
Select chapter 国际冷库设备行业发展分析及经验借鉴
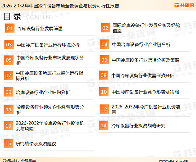tap(146, 28)
